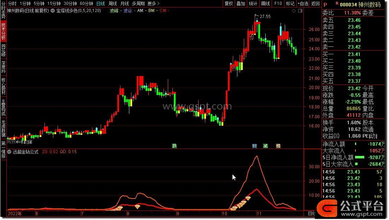This screenshot has height=220, width=389.
Task: Click the 减 event marker
Action: pyautogui.click(x=265, y=146)
